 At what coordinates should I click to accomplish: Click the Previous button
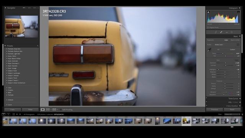214,110
